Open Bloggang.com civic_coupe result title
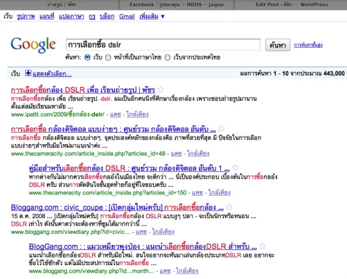Image resolution: width=347 pixels, height=279 pixels. 117,207
